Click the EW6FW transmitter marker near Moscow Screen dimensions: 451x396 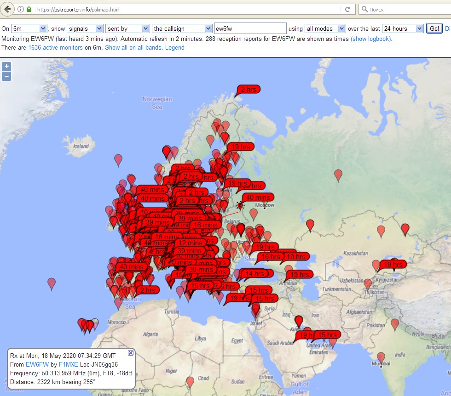click(240, 206)
